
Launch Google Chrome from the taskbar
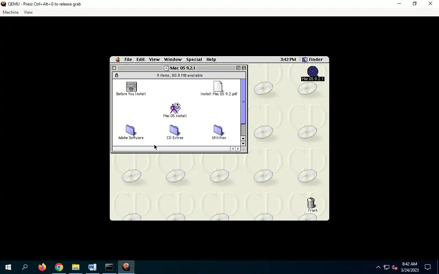(59, 267)
